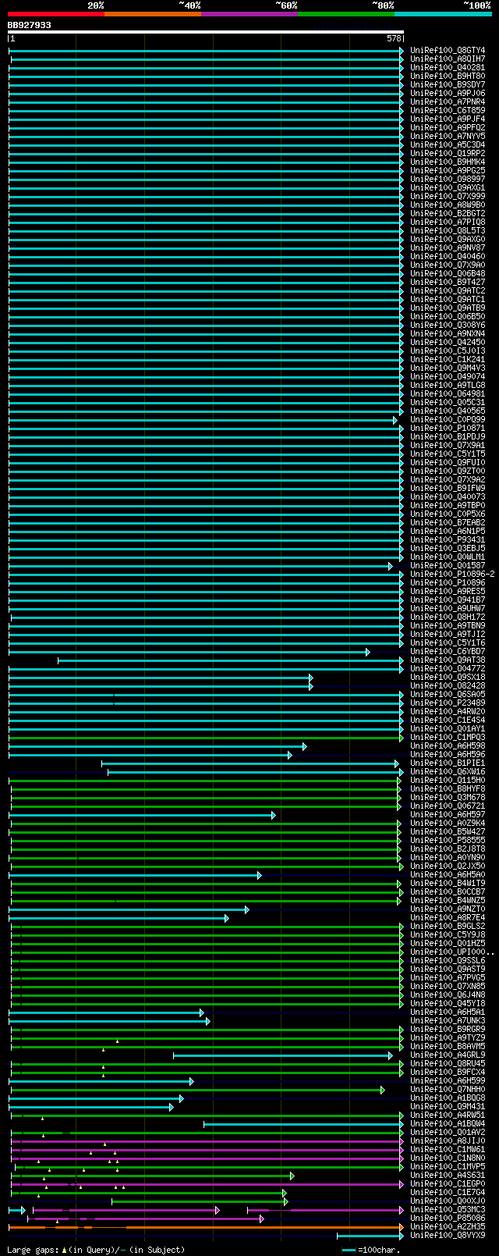499x1256 pixels.
Task: Open hit UniRef100_P85086
Action: [x=448, y=1219]
